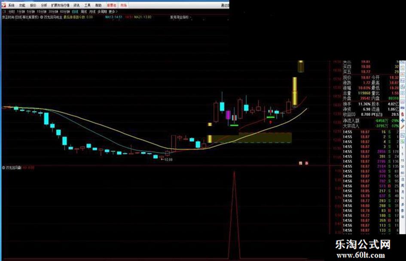The height and width of the screenshot is (261, 406).
Task: Click the MA21 moving average label
Action: 143,17
